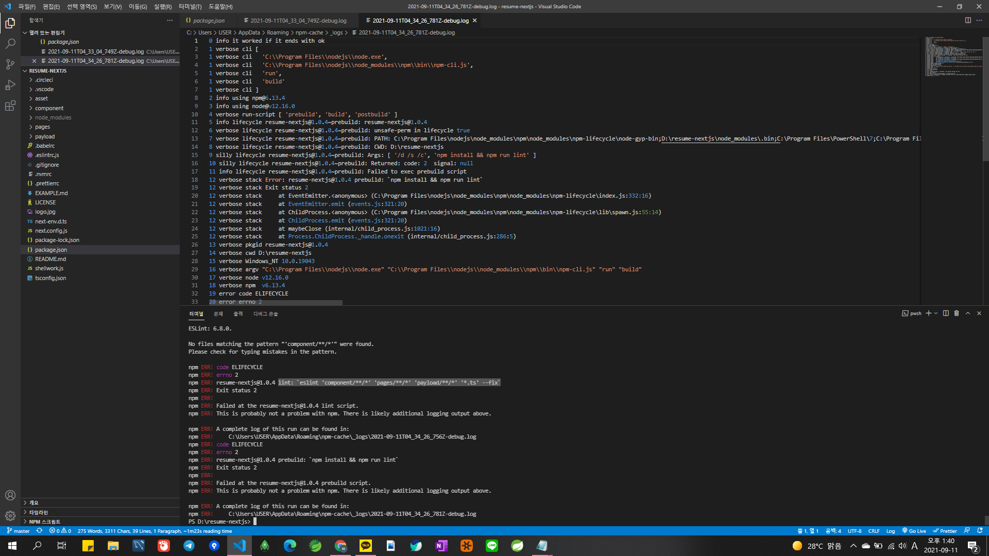
Task: Open README.md in the explorer
Action: pyautogui.click(x=50, y=259)
